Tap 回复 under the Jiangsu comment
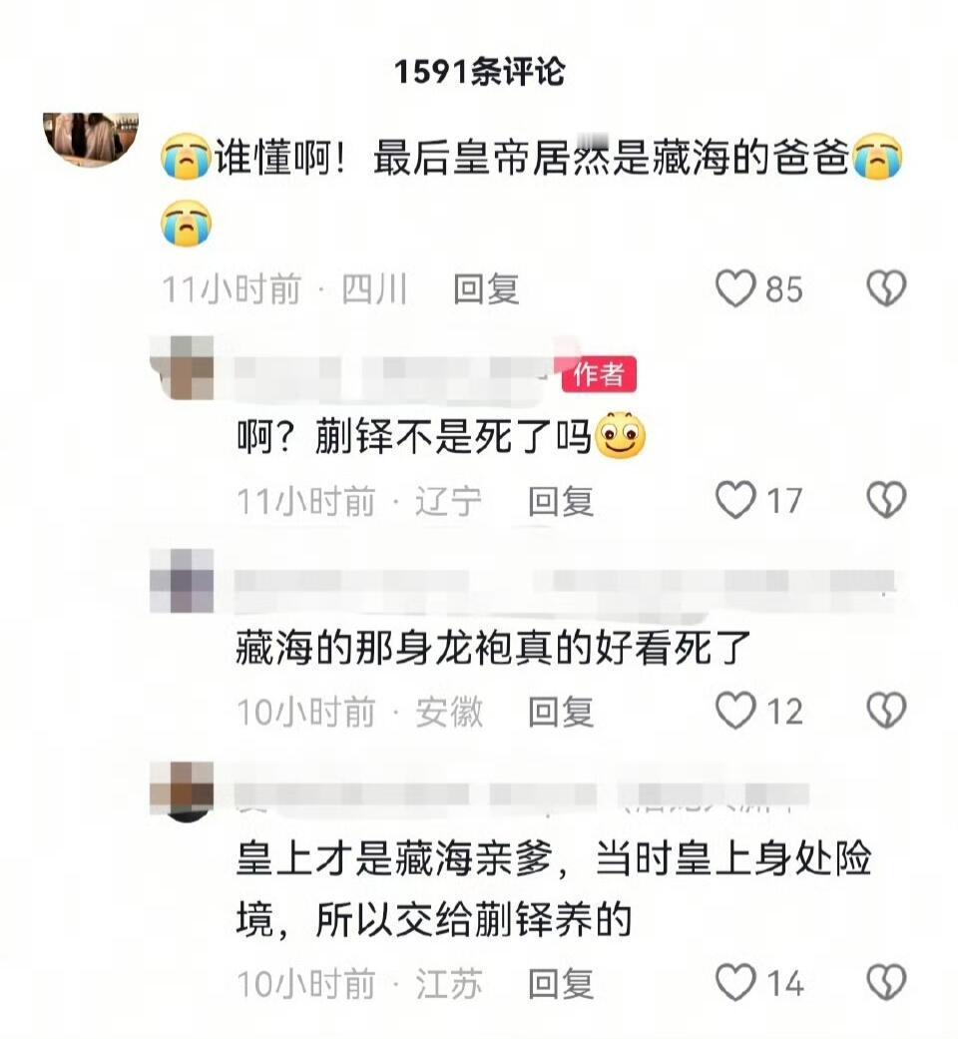This screenshot has height=1039, width=958. 561,984
